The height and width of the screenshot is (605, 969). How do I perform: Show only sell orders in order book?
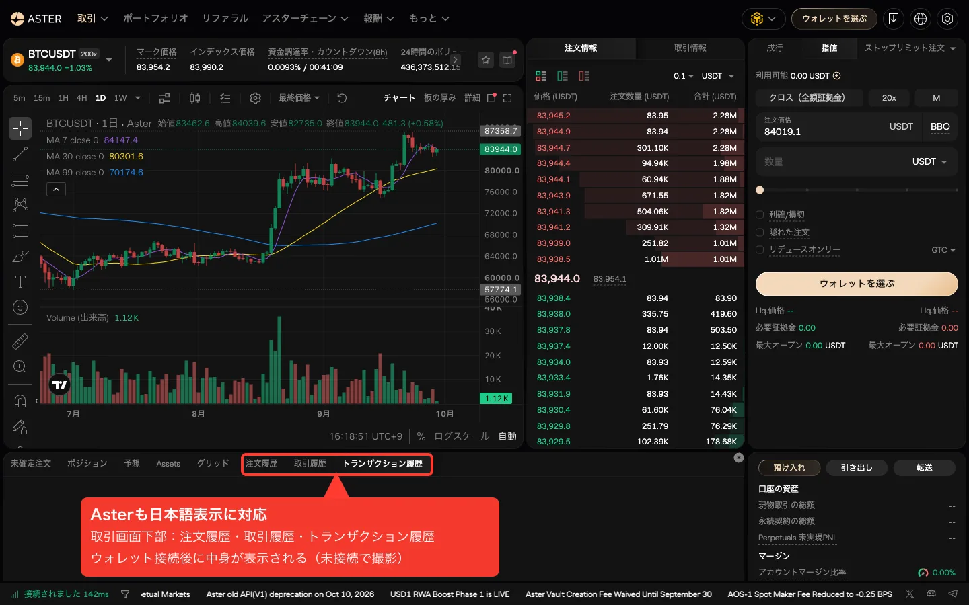click(584, 76)
